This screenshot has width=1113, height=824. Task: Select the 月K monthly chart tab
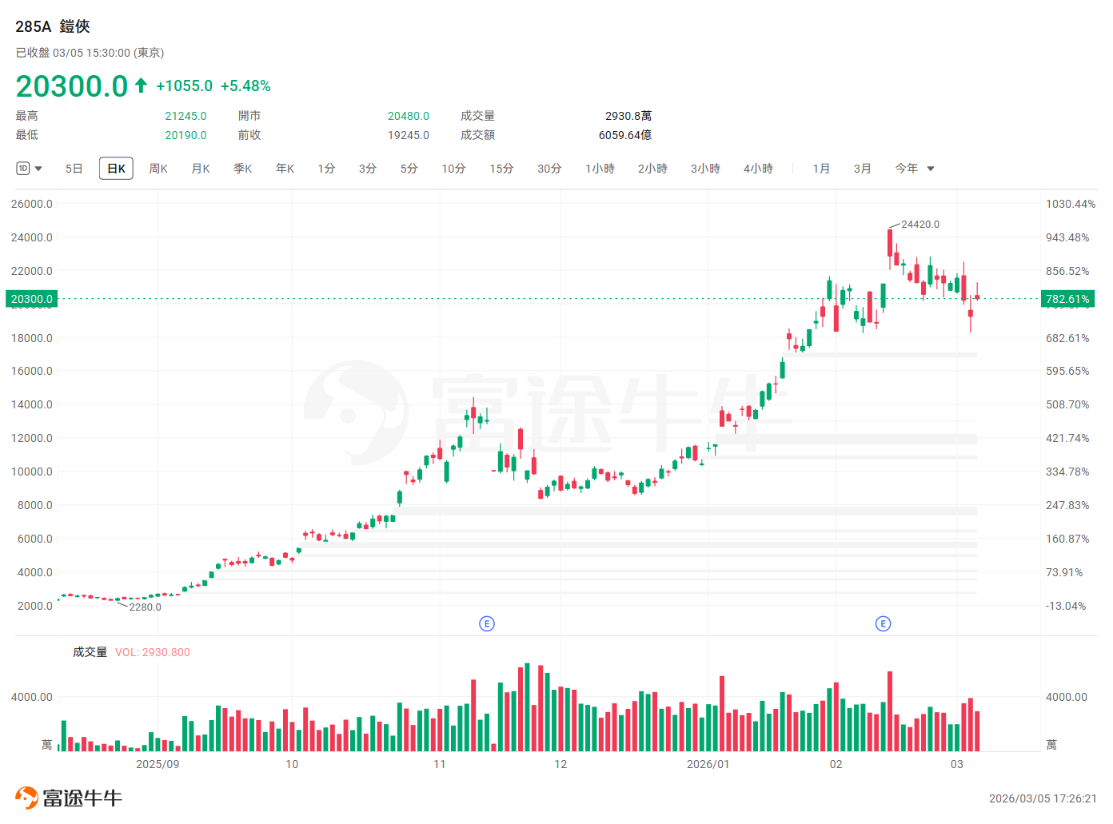(x=201, y=169)
